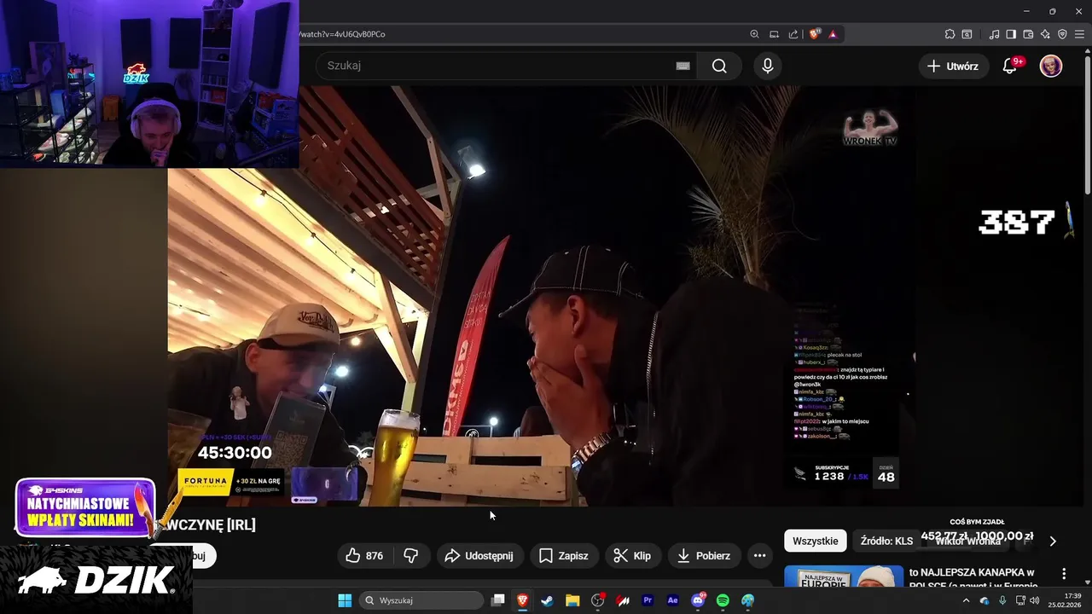Click the Wyszukaj taskbar search box

(x=421, y=600)
